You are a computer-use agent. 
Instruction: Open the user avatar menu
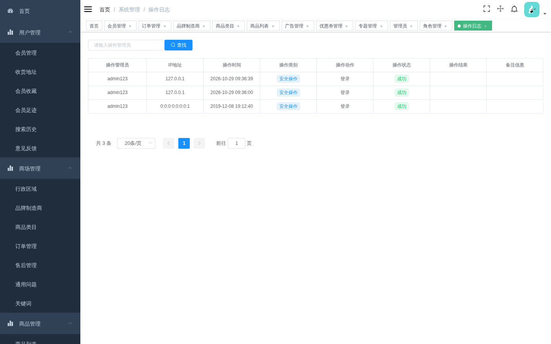click(532, 10)
